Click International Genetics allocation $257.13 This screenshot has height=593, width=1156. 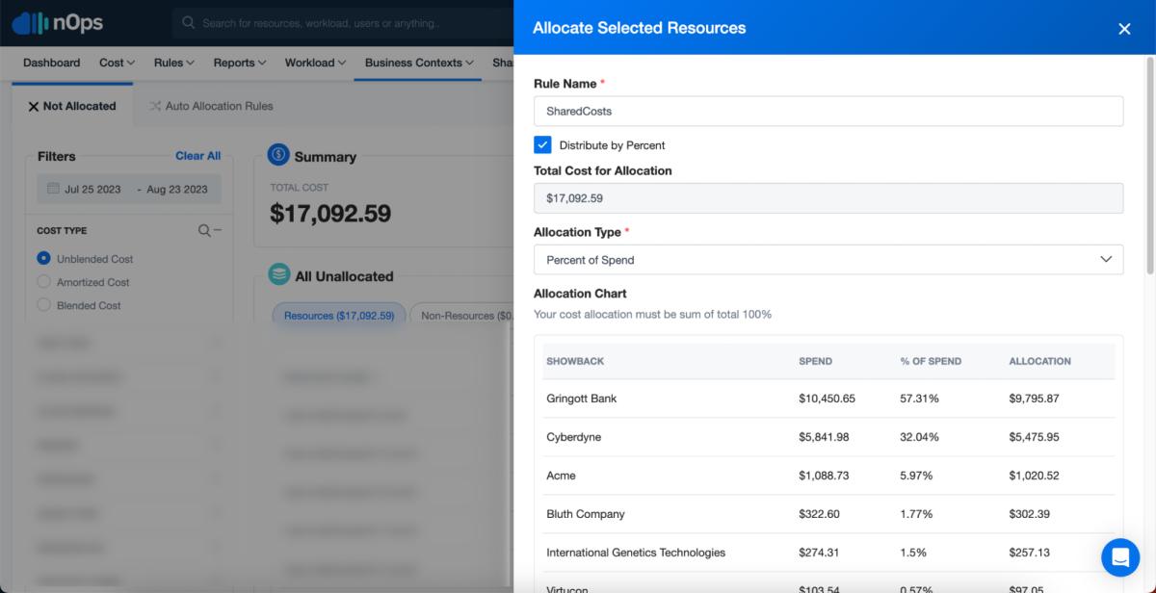click(x=1030, y=553)
